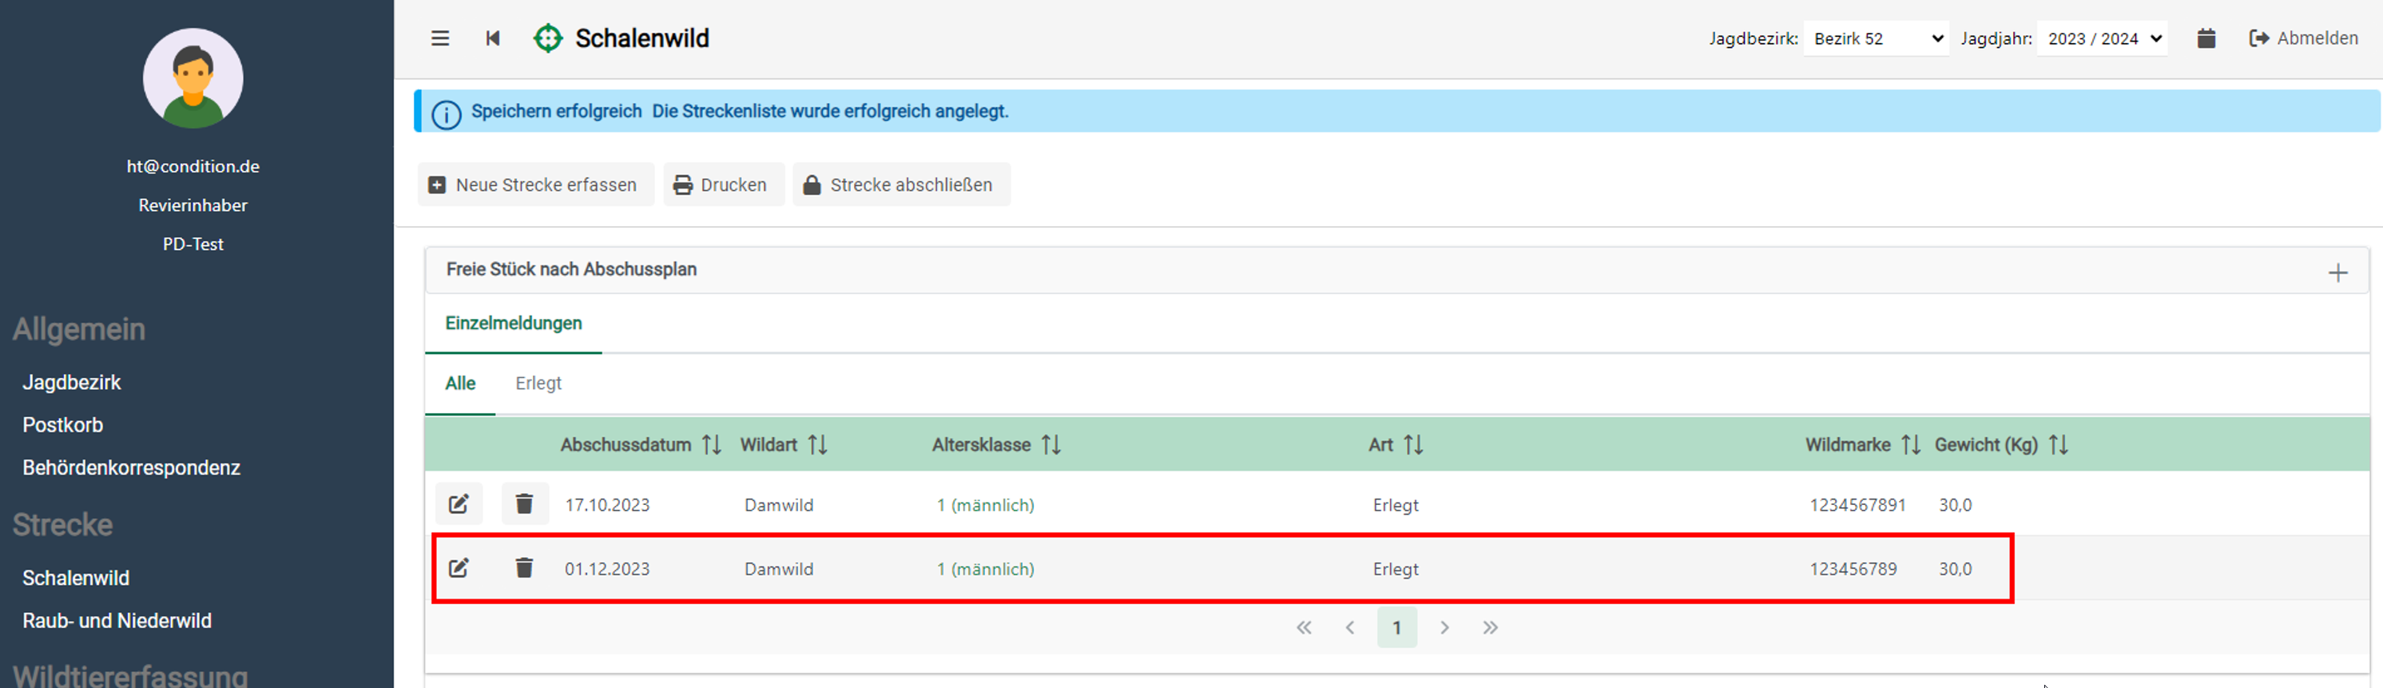
Task: Switch to the Erlegt tab
Action: coord(538,383)
